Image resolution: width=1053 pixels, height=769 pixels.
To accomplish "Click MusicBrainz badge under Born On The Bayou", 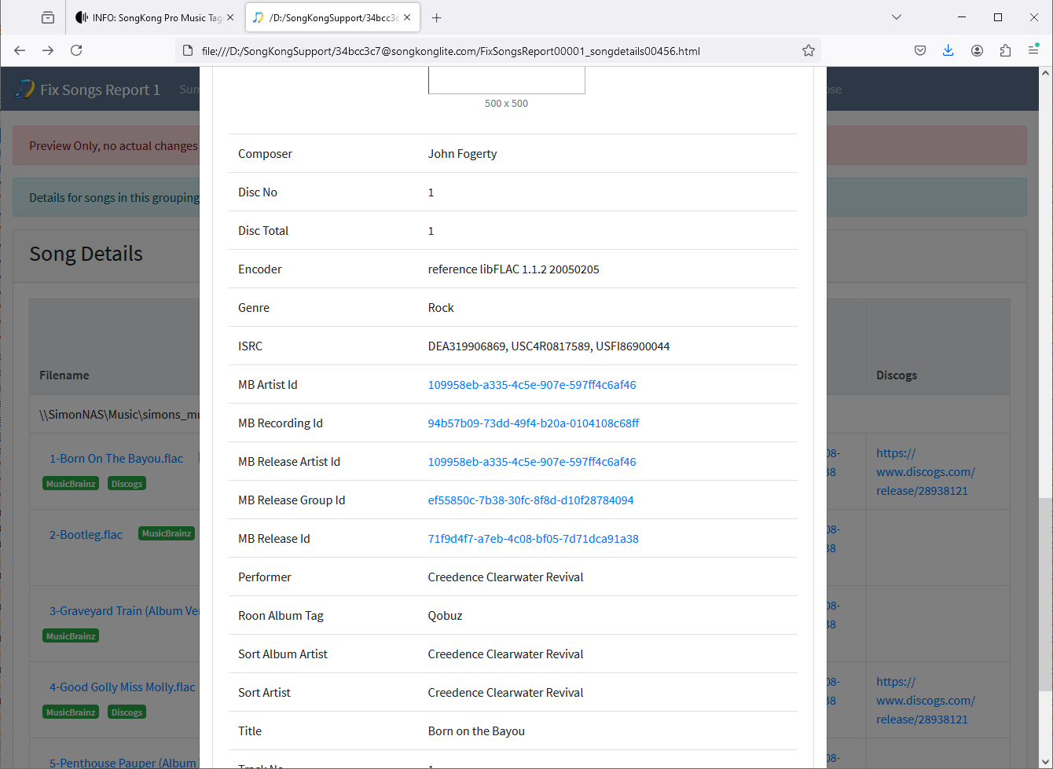I will click(71, 484).
